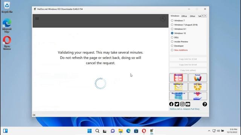Open taskbar Search
This screenshot has height=135, width=241.
coord(97,131)
